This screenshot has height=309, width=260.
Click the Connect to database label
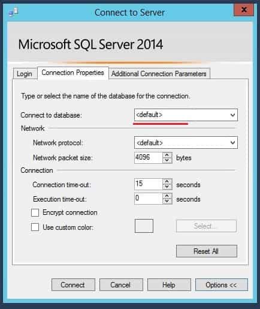(x=51, y=115)
